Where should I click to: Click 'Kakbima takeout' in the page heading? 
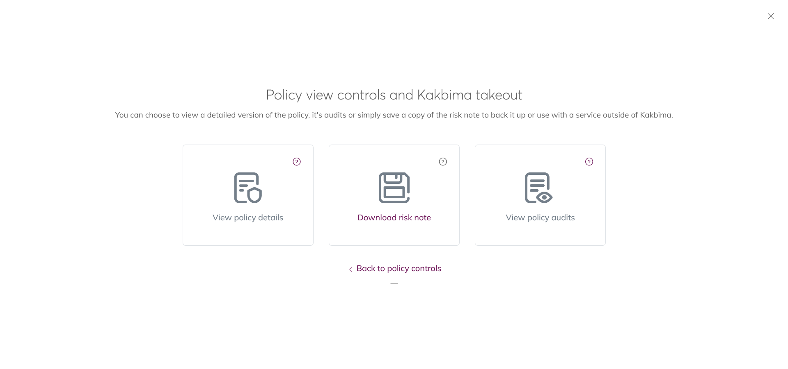470,95
